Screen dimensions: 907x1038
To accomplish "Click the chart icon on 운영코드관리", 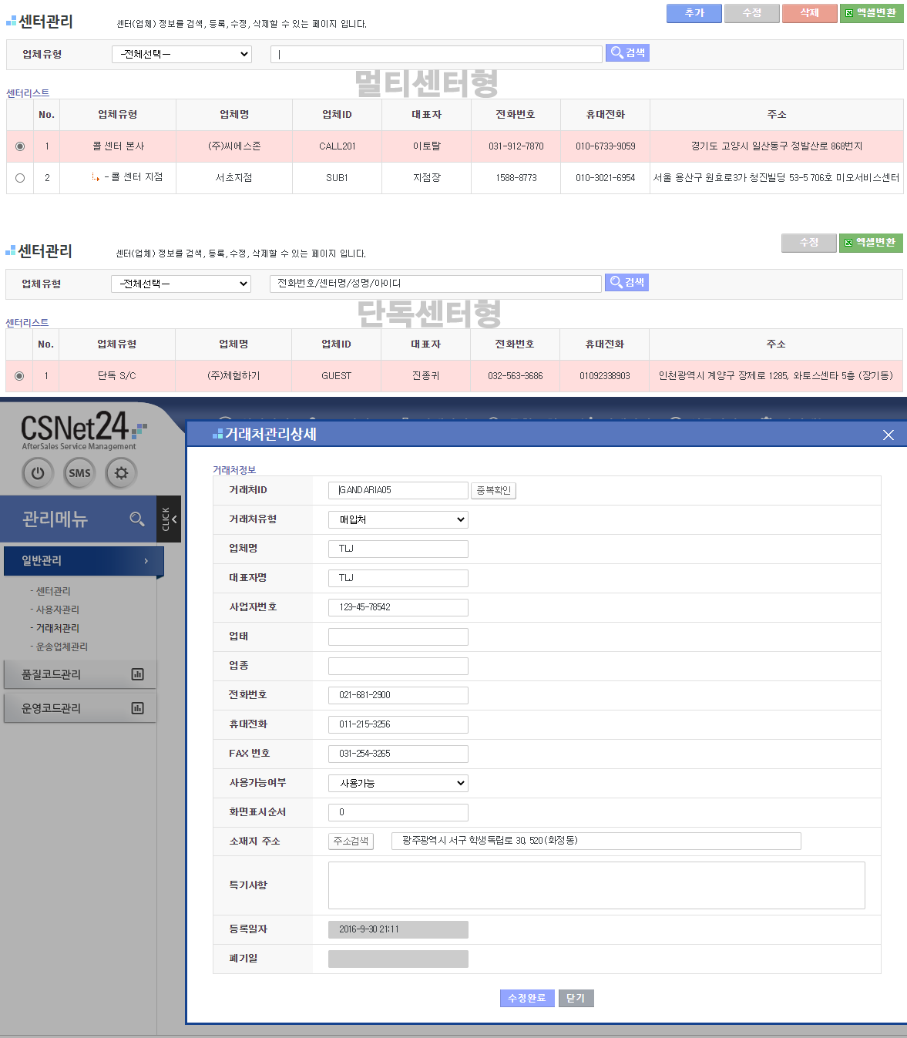I will tap(138, 708).
